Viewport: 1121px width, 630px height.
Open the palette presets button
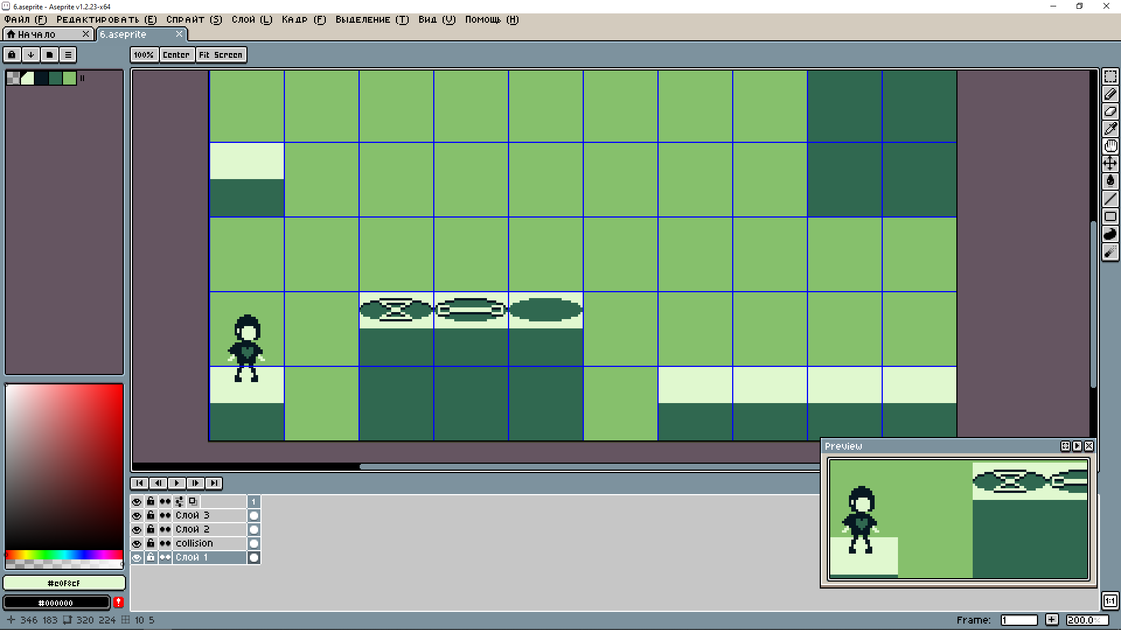tap(50, 55)
